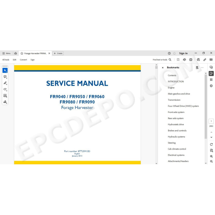The height and width of the screenshot is (215, 215).
Task: Open the page display settings icon
Action: (x=211, y=150)
